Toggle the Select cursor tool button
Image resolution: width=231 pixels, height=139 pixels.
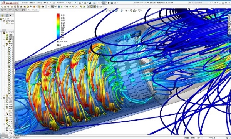[104, 3]
